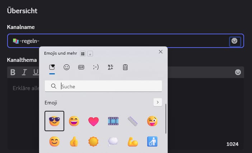Click the 1024 character counter
This screenshot has height=153, width=252.
[x=232, y=144]
